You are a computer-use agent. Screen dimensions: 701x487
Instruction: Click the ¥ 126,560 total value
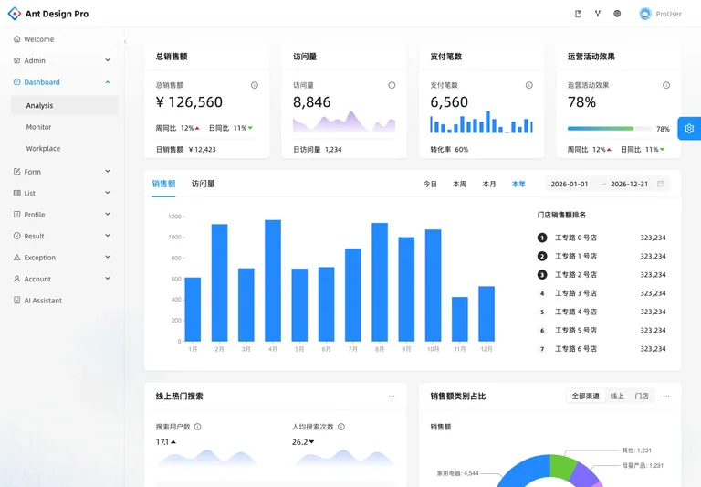(x=189, y=102)
